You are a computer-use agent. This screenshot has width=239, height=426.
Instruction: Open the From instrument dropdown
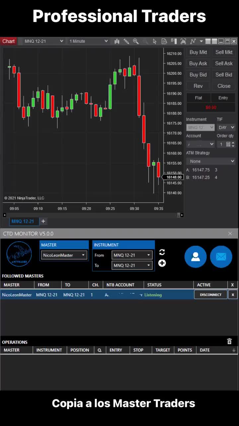(x=132, y=255)
